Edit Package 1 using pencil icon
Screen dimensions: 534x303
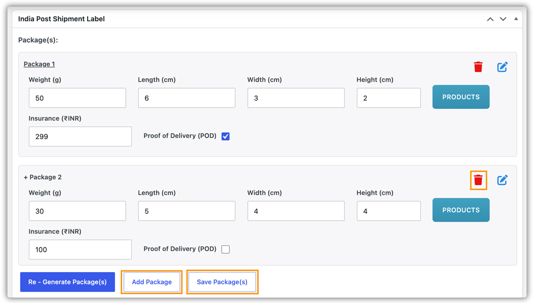point(502,67)
